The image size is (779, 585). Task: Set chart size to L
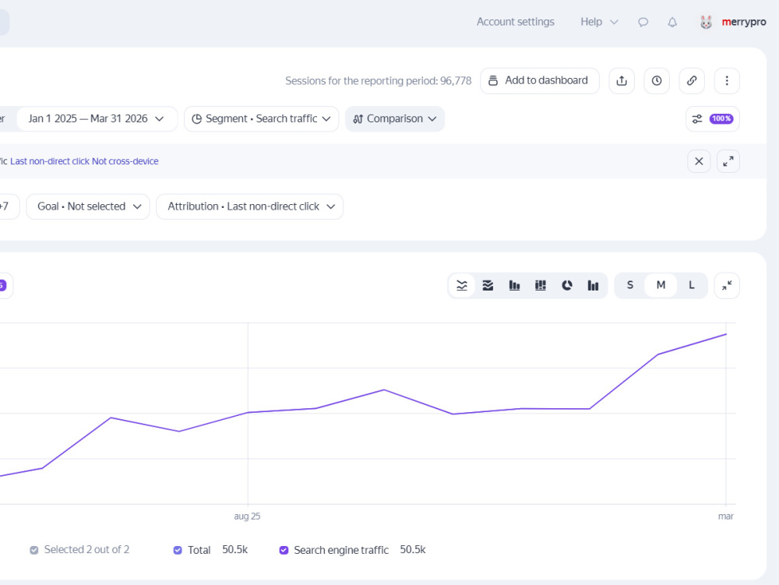pyautogui.click(x=691, y=285)
